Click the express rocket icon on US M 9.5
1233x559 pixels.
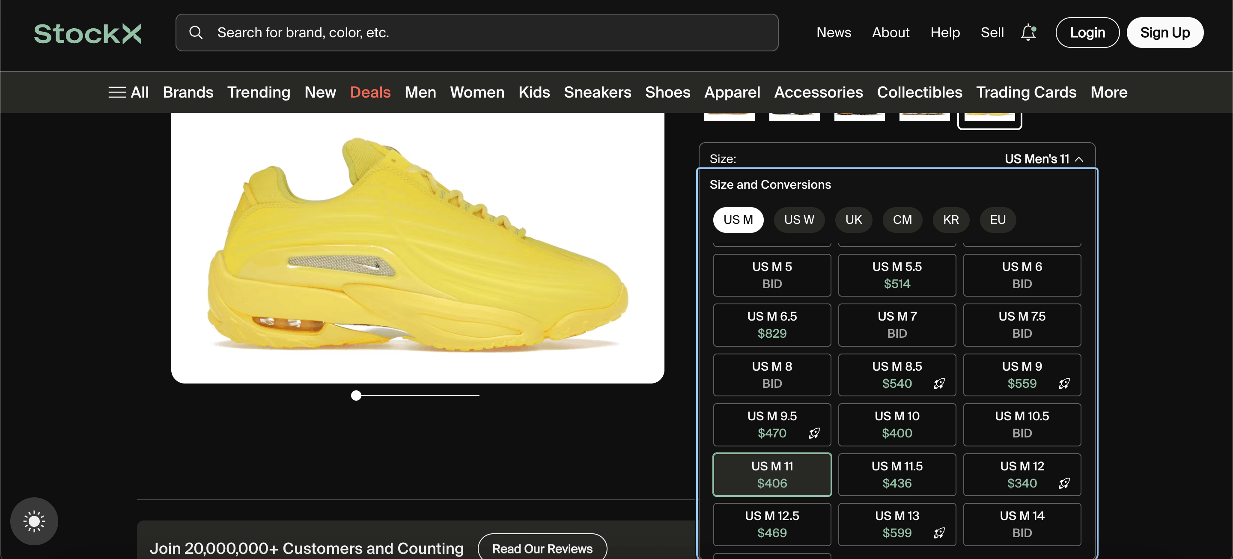point(814,433)
